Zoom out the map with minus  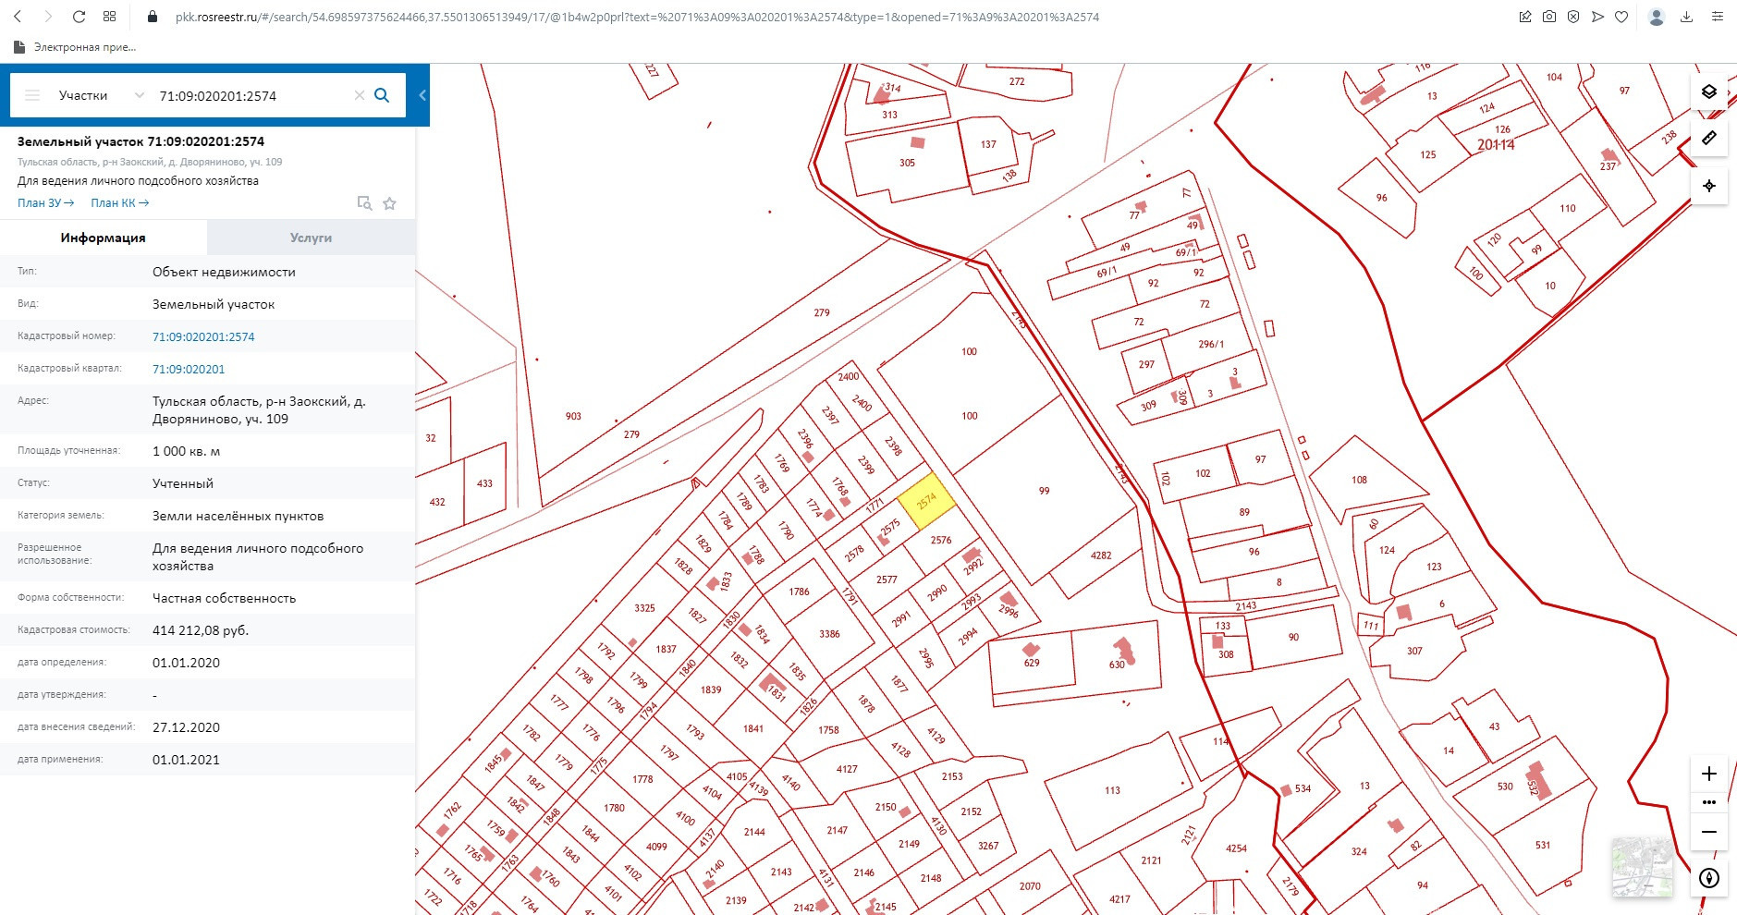(1709, 832)
